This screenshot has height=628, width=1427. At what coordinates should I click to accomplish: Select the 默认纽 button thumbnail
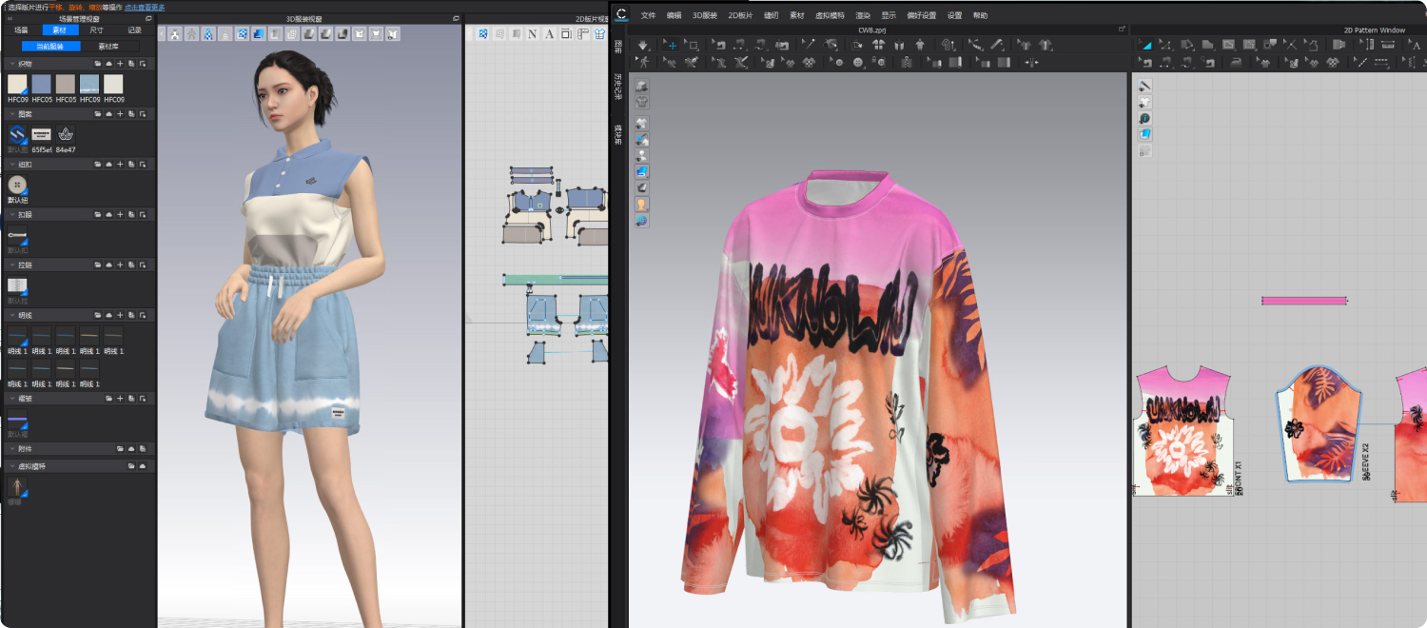[17, 185]
